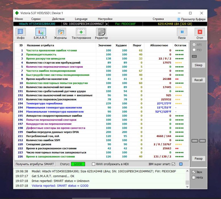Viewport: 221px width, 199px height.
Task: Click the green cross Victoria app icon
Action: [17, 13]
